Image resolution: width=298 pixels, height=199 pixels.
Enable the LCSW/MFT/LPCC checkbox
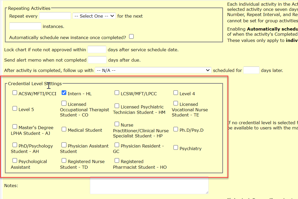click(x=117, y=93)
